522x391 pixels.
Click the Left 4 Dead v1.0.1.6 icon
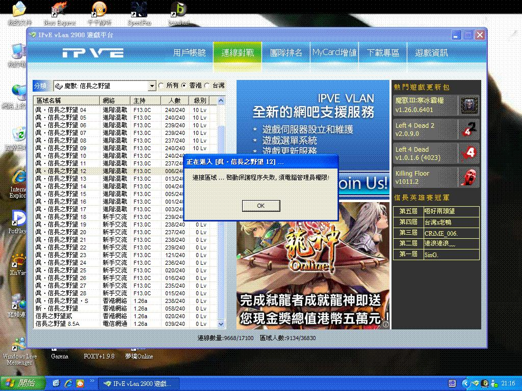(469, 153)
